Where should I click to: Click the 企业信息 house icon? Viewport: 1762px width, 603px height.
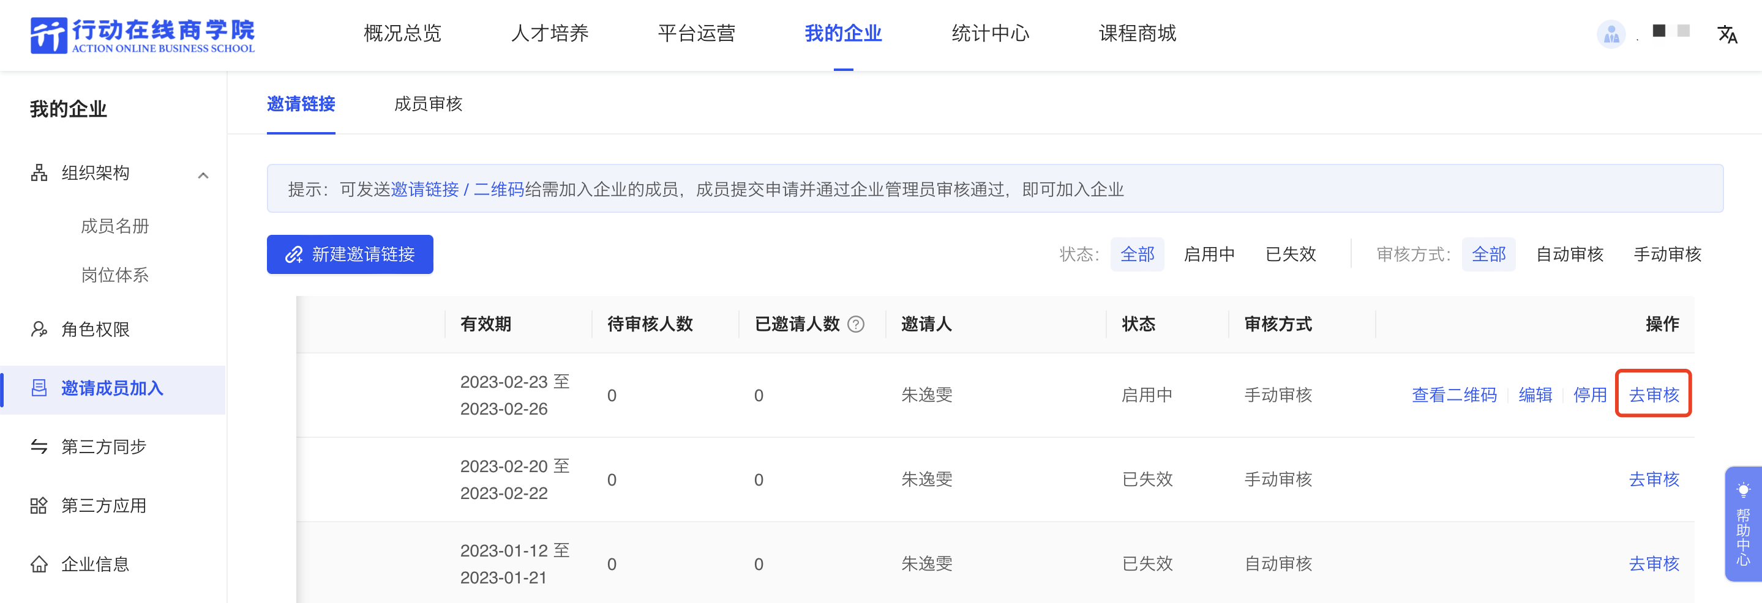(x=39, y=564)
